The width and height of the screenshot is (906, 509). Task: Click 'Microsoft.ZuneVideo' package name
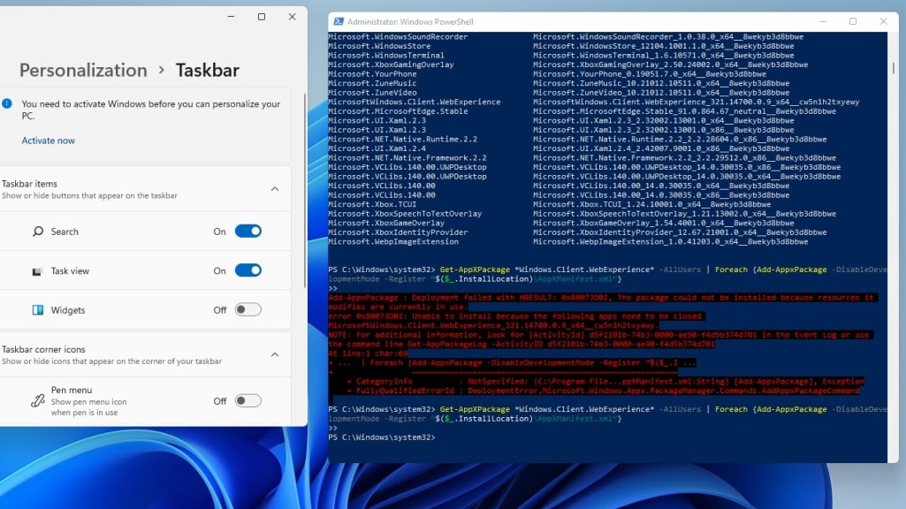pyautogui.click(x=373, y=93)
